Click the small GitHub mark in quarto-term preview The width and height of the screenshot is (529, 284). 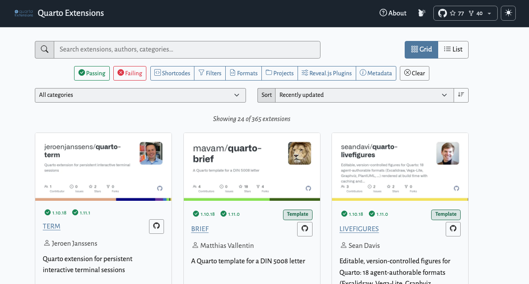[x=160, y=188]
